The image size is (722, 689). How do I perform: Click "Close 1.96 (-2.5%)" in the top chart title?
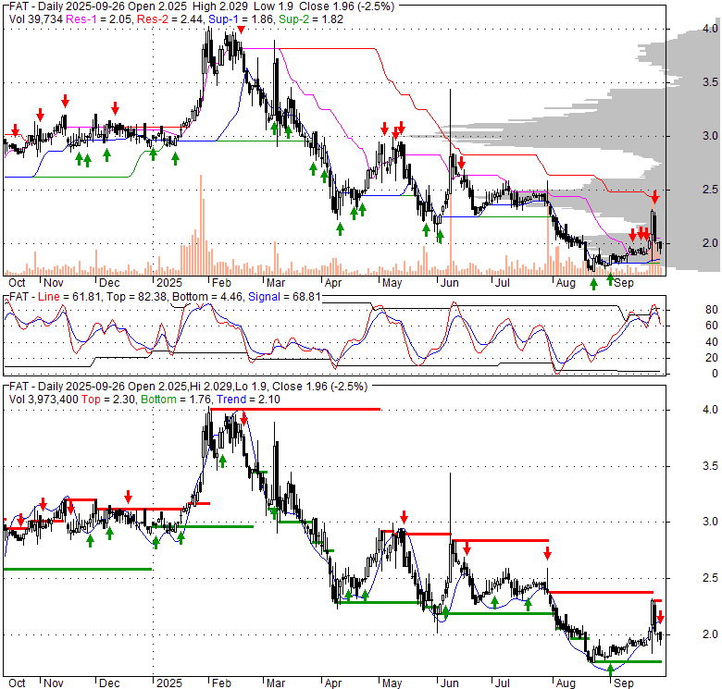coord(347,6)
